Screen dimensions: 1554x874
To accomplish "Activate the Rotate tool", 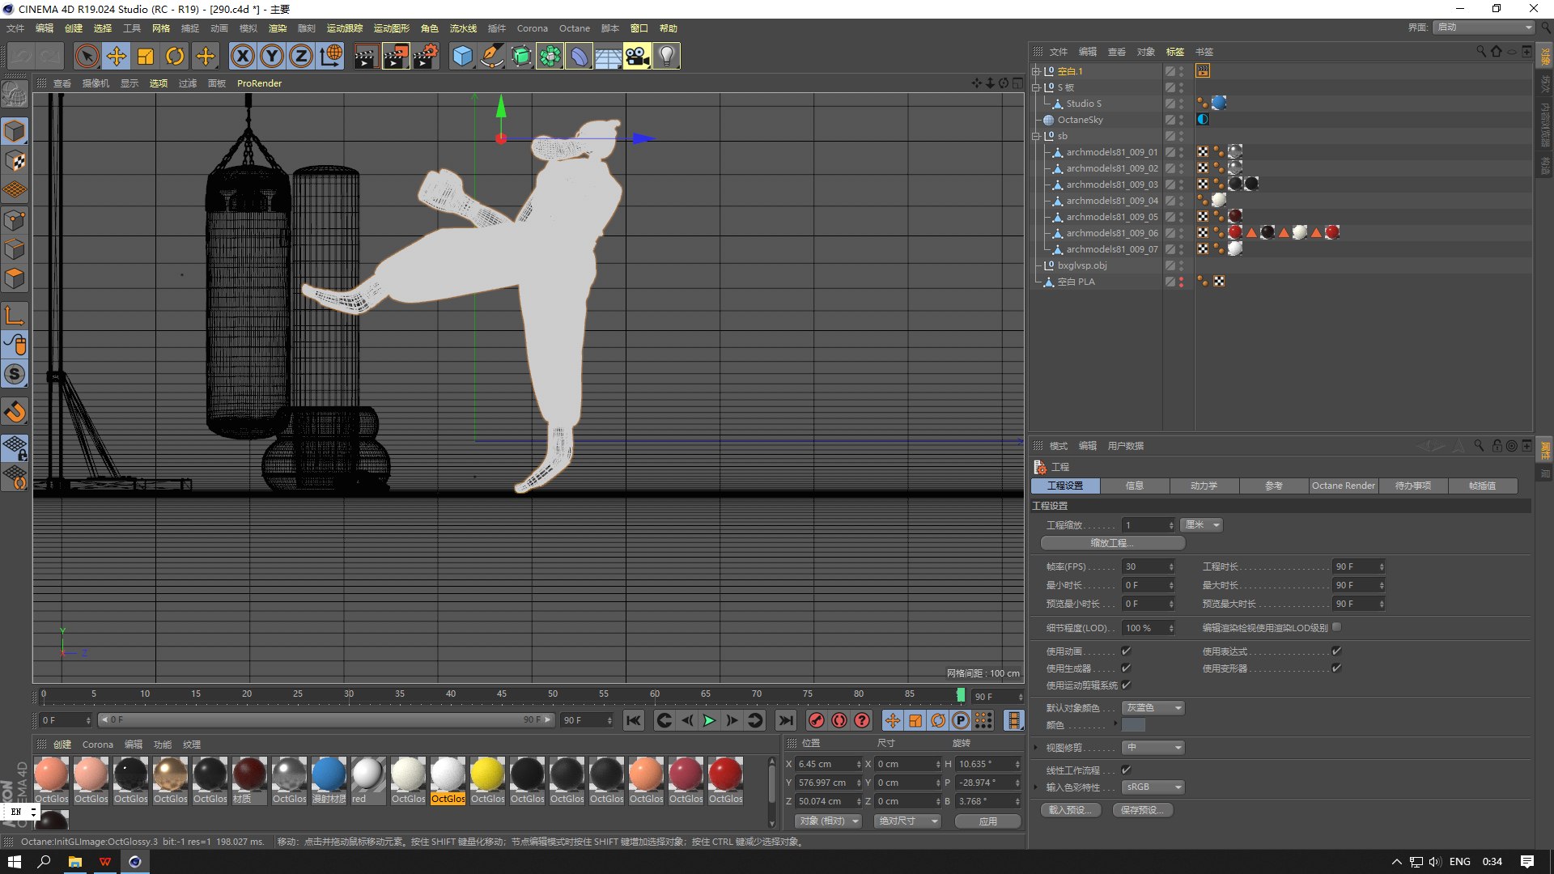I will pos(175,57).
